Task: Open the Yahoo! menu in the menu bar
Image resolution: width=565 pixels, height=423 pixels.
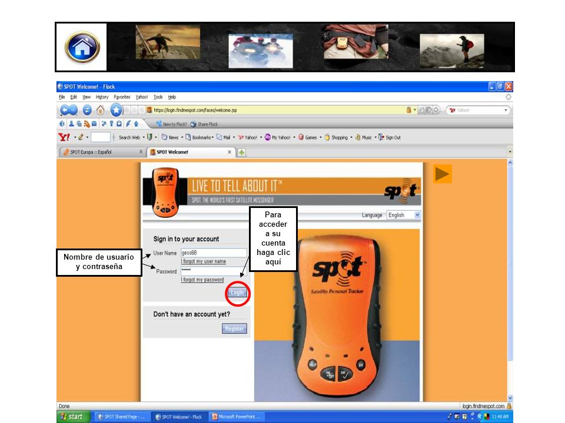Action: [x=142, y=97]
